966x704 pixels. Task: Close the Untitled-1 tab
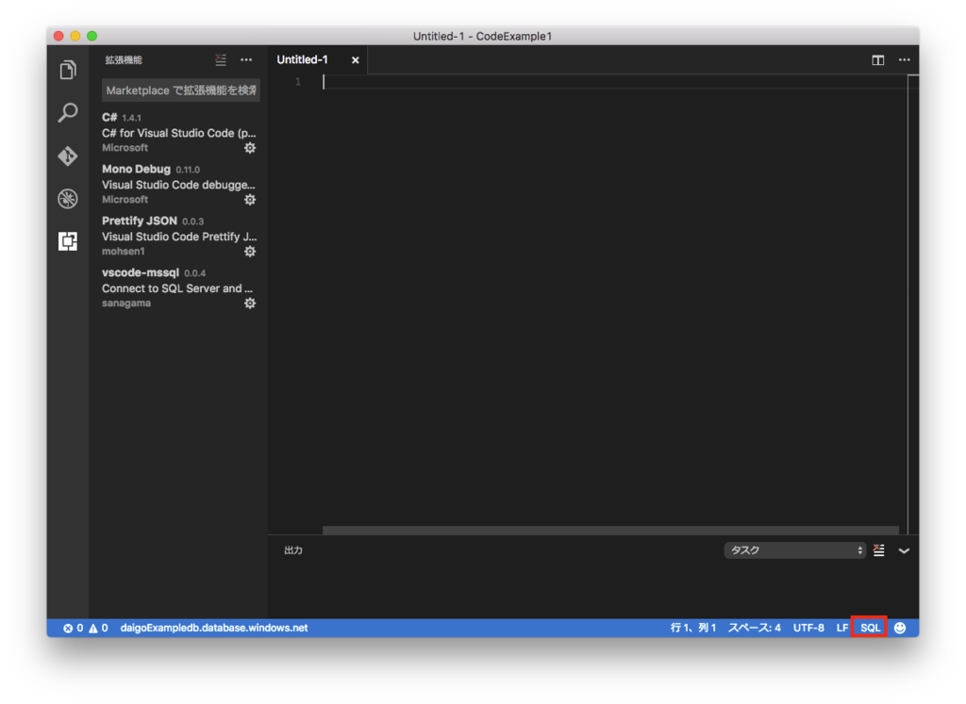(356, 60)
